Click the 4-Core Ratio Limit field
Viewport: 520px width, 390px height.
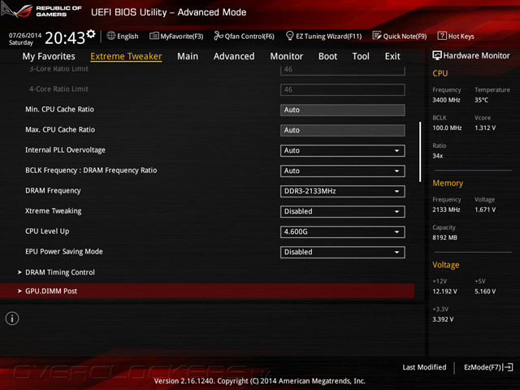tap(343, 89)
